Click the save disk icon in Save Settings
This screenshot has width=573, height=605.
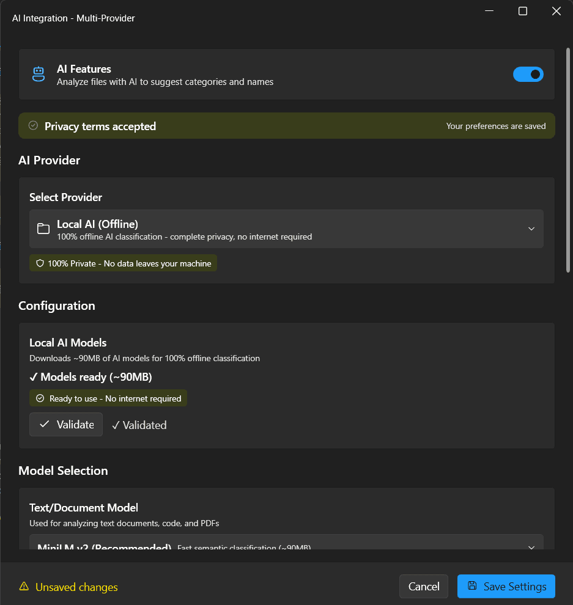pos(471,586)
